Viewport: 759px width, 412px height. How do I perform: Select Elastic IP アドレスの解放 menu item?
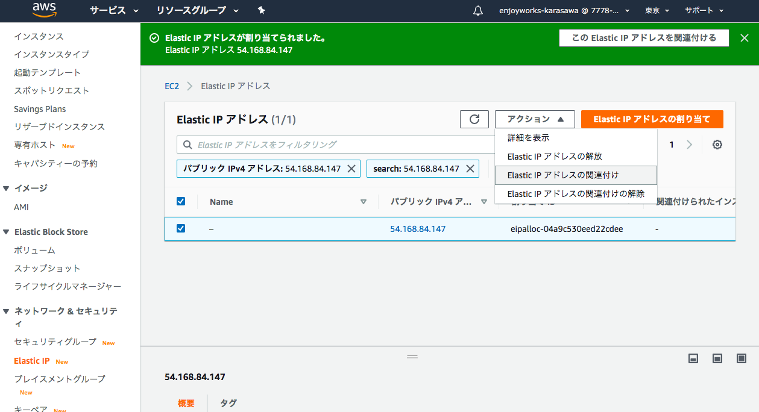coord(576,157)
